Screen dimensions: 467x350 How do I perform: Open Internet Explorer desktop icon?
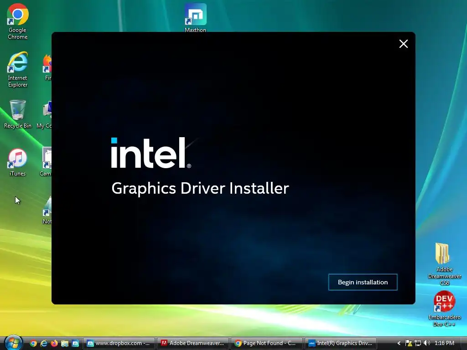(18, 70)
